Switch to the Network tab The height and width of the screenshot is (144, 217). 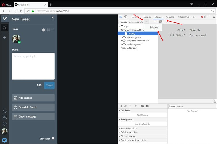click(x=170, y=17)
